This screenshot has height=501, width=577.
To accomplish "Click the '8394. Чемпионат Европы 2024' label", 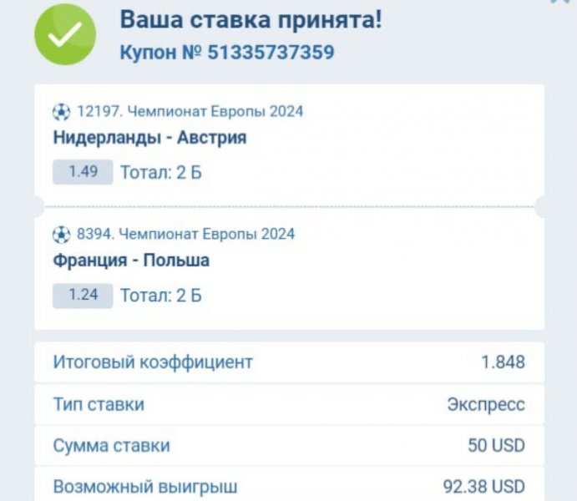I will (x=185, y=235).
